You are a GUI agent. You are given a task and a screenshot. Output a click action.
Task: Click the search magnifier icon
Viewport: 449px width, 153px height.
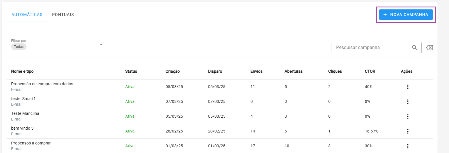(x=414, y=48)
